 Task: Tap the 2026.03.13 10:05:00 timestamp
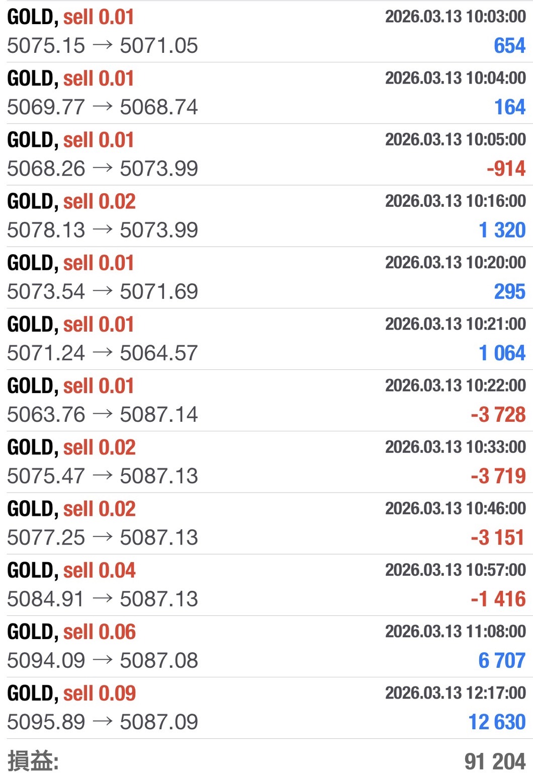(455, 139)
